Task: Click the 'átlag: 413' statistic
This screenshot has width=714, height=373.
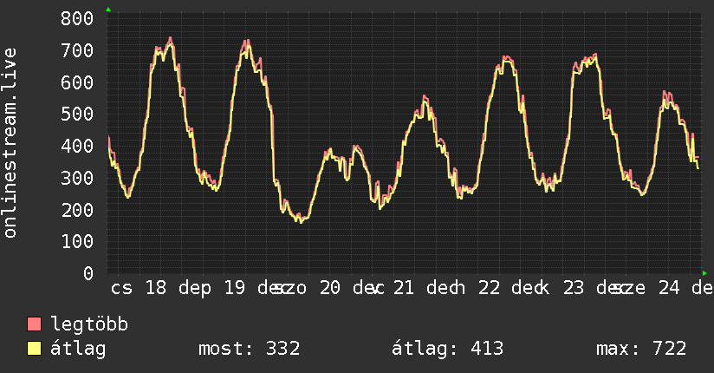Action: [x=448, y=349]
